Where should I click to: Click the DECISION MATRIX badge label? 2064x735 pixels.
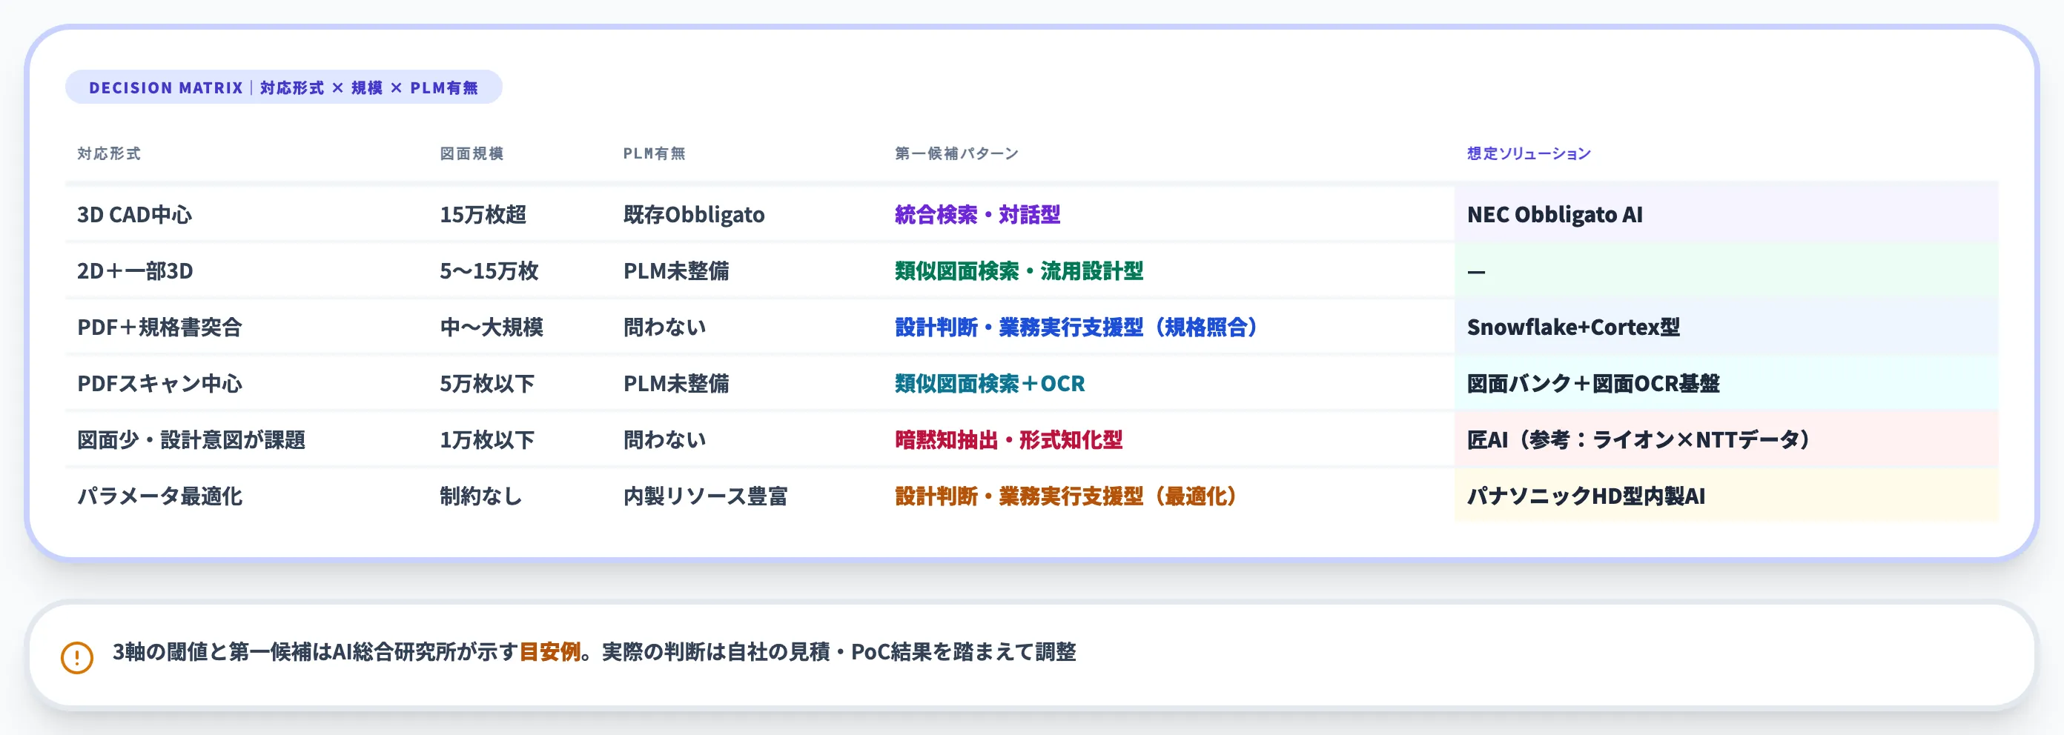284,87
